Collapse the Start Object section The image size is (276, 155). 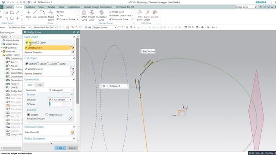pos(74,37)
